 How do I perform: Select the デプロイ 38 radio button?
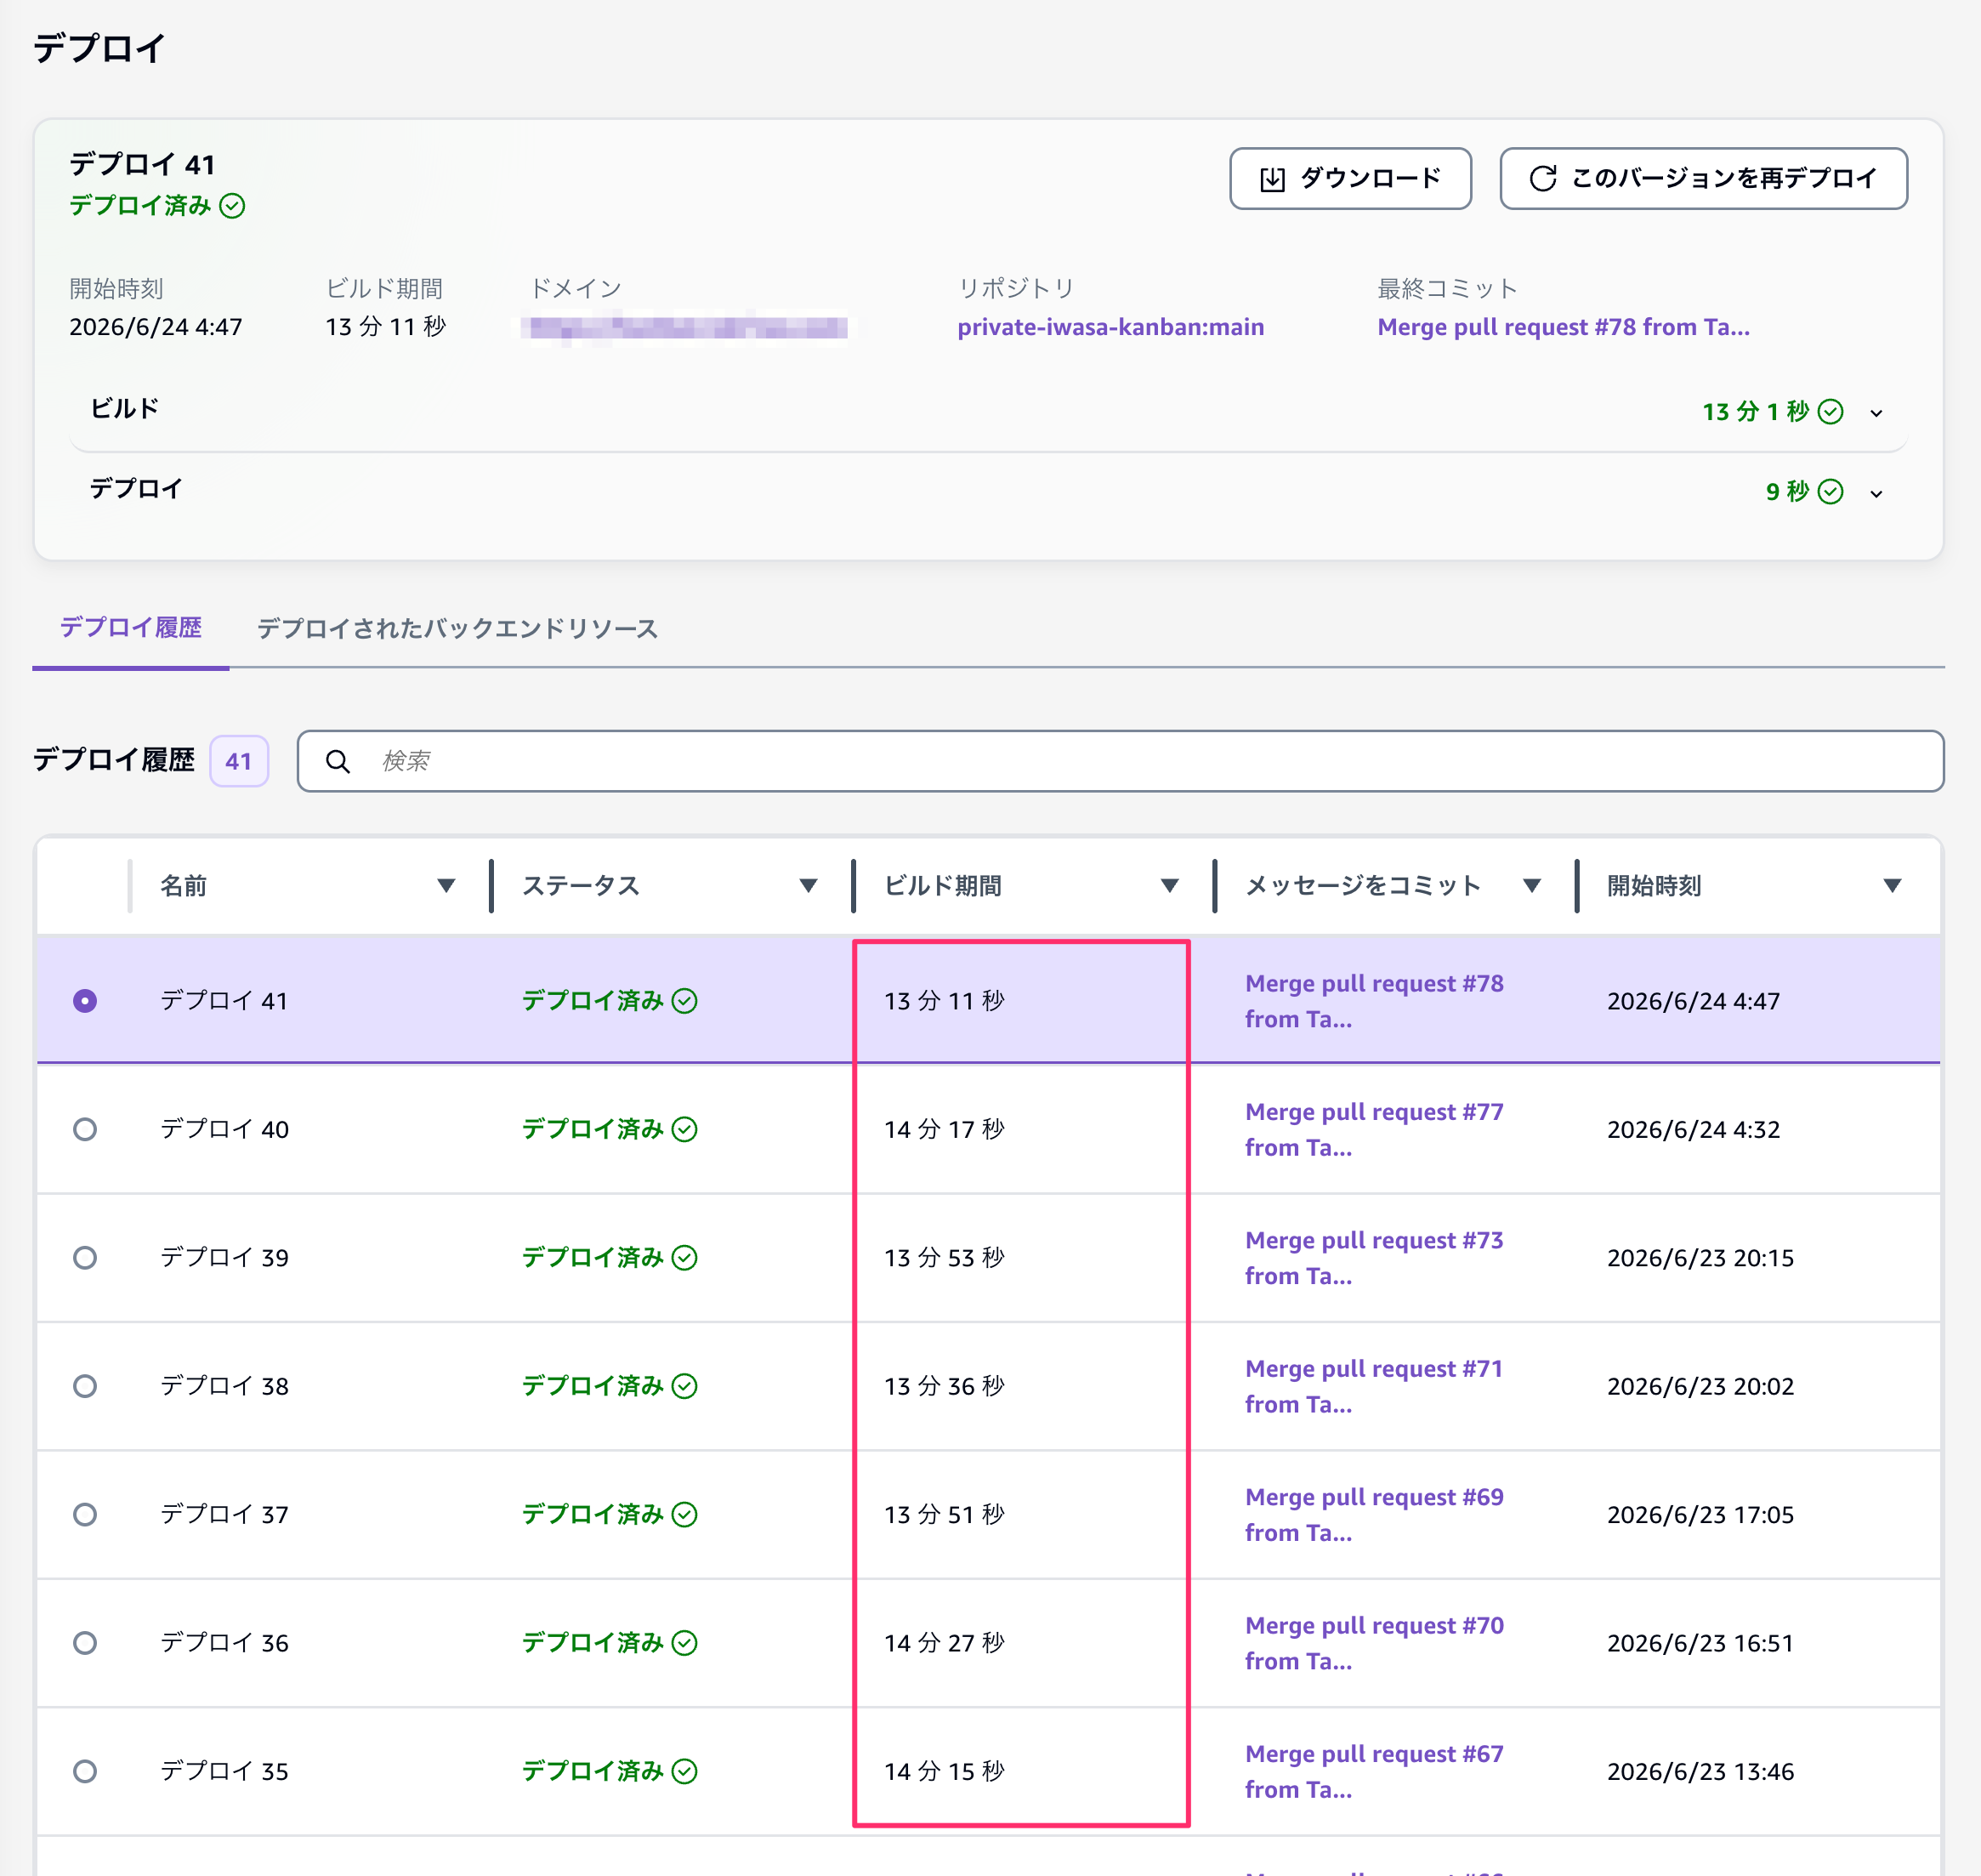pos(85,1387)
